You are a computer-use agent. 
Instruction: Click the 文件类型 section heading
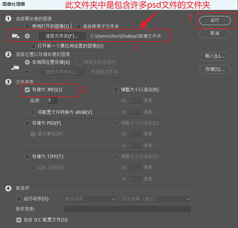(x=25, y=82)
